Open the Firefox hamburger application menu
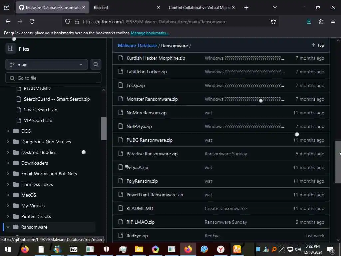The width and height of the screenshot is (341, 256). click(333, 21)
